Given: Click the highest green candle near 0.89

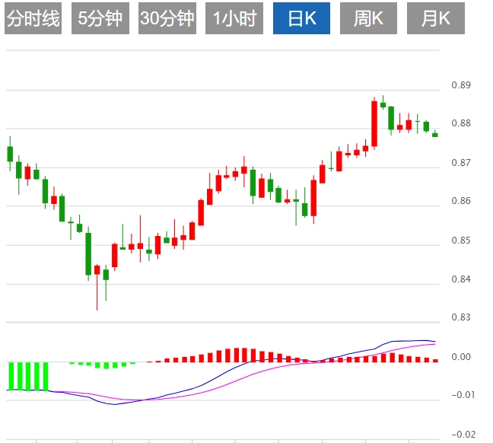Looking at the screenshot, I should [x=383, y=104].
